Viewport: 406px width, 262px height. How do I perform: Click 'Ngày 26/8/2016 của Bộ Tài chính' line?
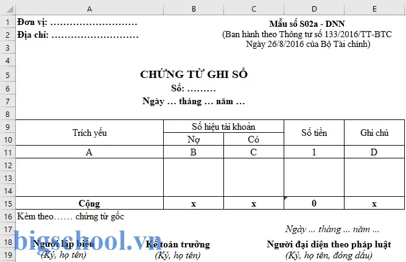point(308,44)
